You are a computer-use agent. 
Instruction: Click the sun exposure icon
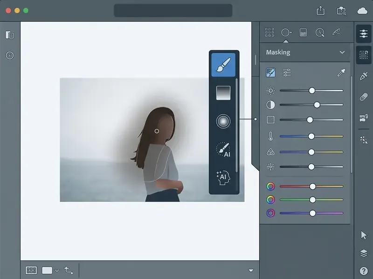tap(270, 90)
